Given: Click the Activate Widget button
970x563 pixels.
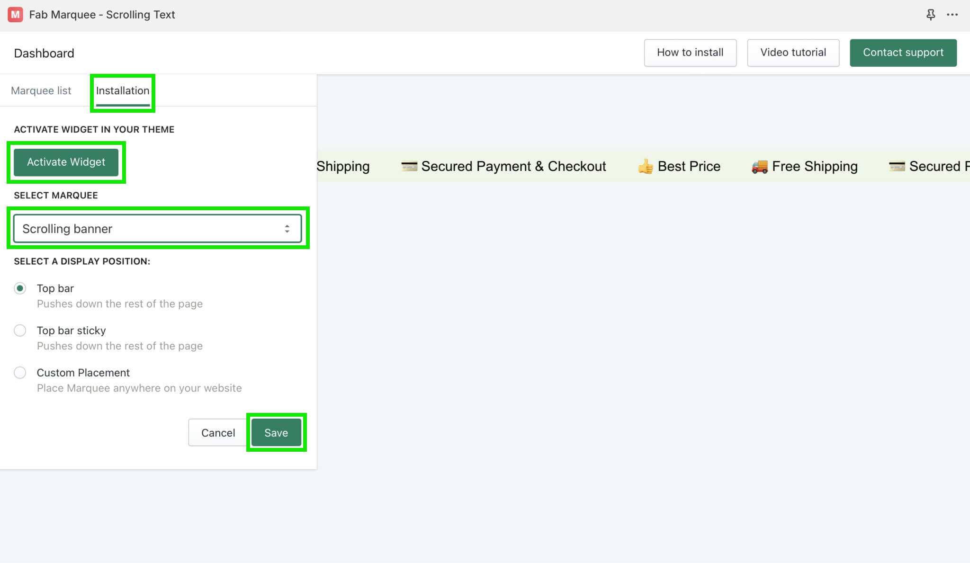Looking at the screenshot, I should pos(65,162).
